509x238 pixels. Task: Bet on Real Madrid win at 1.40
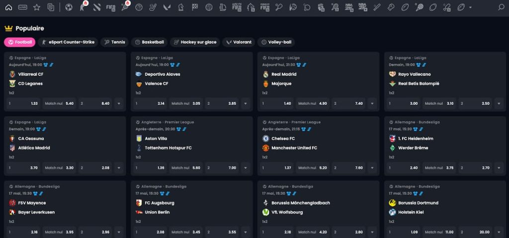(x=277, y=104)
